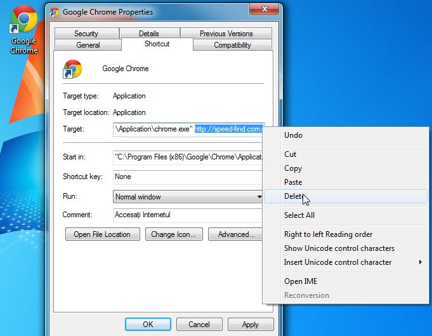432x336 pixels.
Task: Toggle Right to left Reading order
Action: tap(346, 234)
